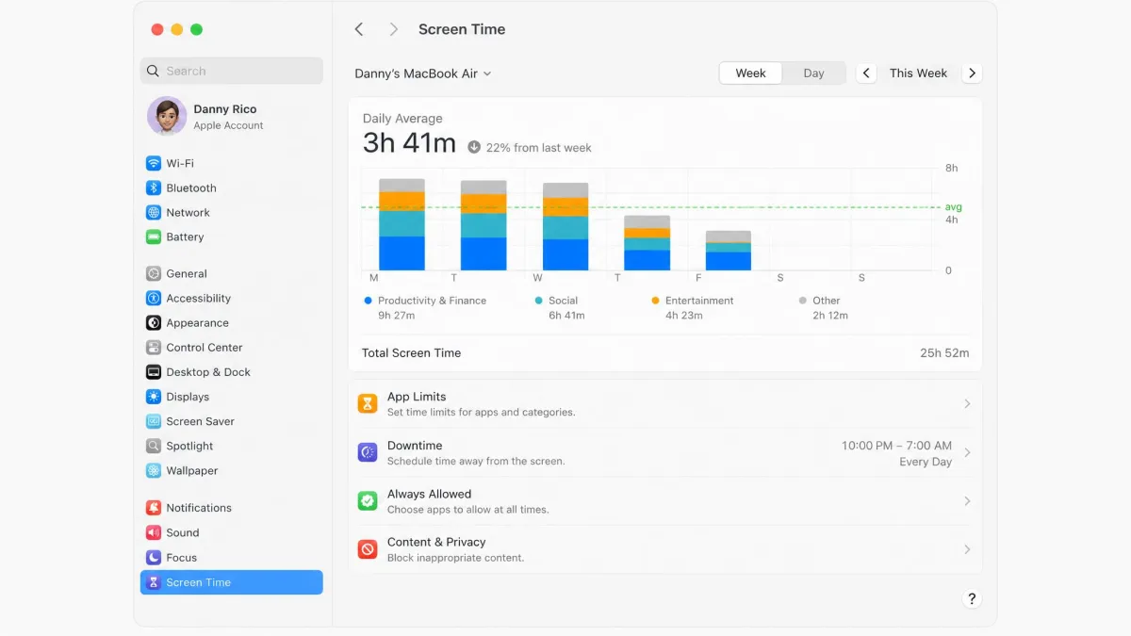
Task: Click the Focus moon icon
Action: (x=154, y=557)
